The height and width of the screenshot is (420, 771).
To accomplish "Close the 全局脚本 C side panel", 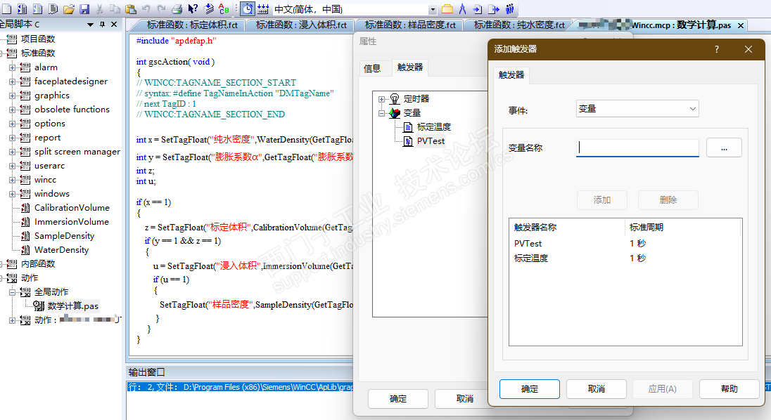I will [x=114, y=24].
